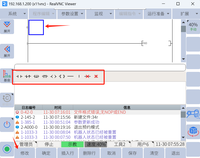The width and height of the screenshot is (200, 158).
Task: Toggle the 40% 手动 speed mode button
Action: point(193,27)
